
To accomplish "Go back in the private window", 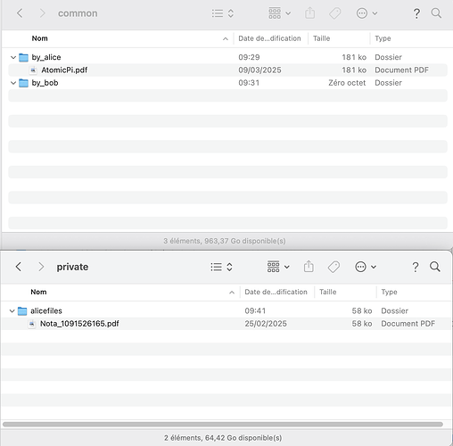I will [x=19, y=267].
